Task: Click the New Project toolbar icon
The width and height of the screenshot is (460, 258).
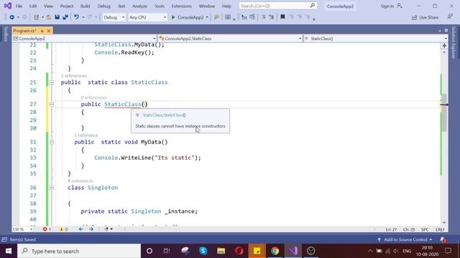Action: click(x=36, y=17)
